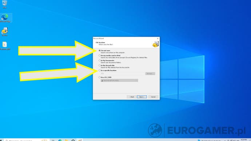Open the Microsoft Edge desktop shortcut
The height and width of the screenshot is (141, 251).
click(x=5, y=18)
